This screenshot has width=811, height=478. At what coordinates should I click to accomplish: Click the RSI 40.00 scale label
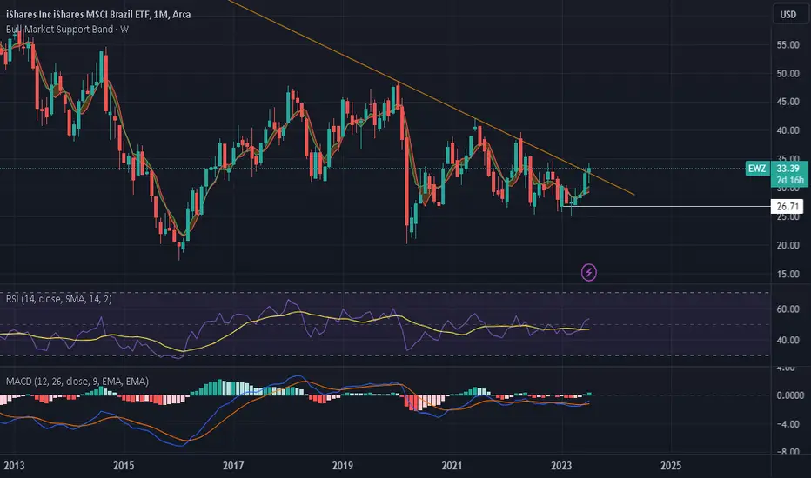pos(788,340)
